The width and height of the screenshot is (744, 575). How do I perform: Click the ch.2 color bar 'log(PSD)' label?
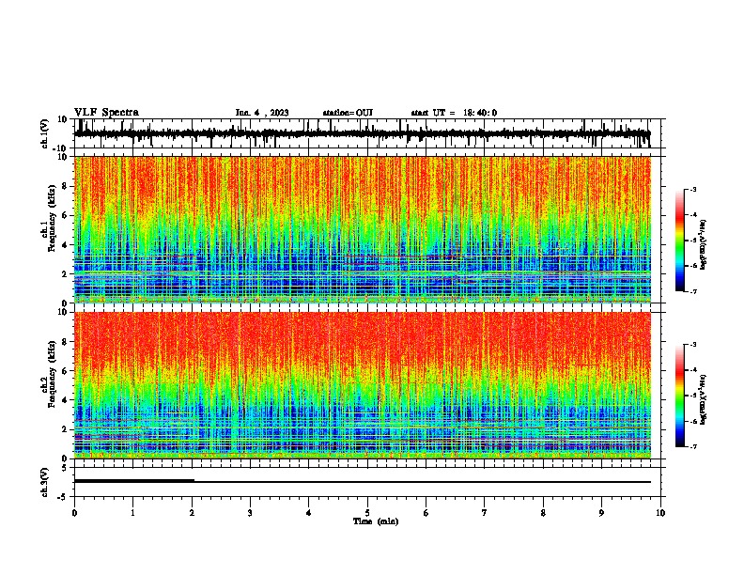[704, 400]
